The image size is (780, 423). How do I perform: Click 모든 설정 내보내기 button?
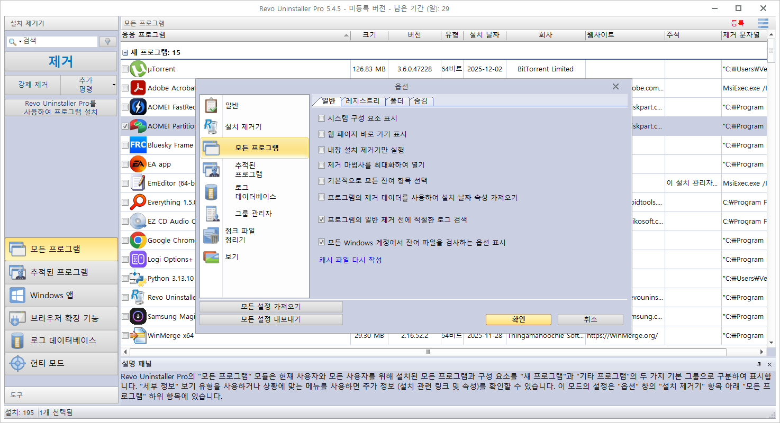[x=271, y=319]
